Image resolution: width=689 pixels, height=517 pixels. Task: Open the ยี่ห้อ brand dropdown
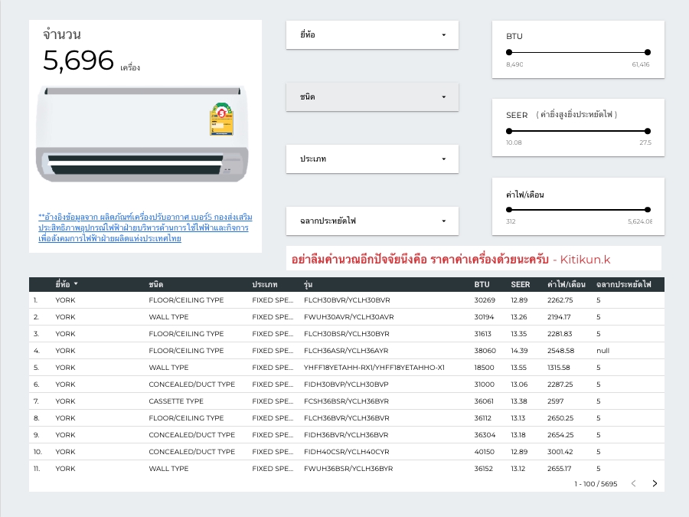(x=372, y=34)
